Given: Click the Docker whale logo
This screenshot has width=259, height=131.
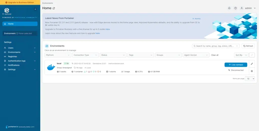Looking at the screenshot, I should point(51,67).
